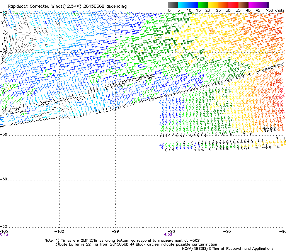Click the longitude label '-105'
The width and height of the screenshot is (286, 251).
pos(4,231)
